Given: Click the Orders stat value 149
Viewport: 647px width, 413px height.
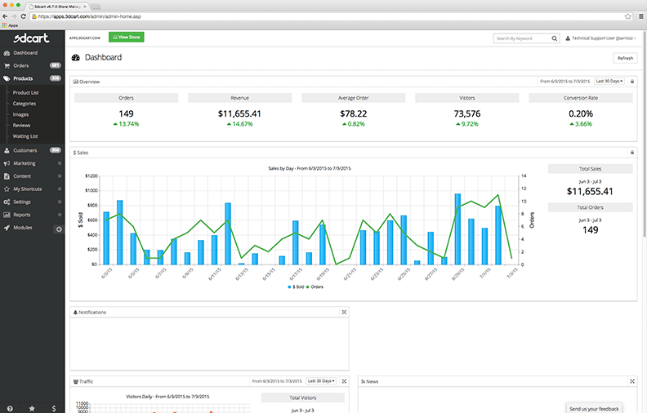Looking at the screenshot, I should coord(127,113).
